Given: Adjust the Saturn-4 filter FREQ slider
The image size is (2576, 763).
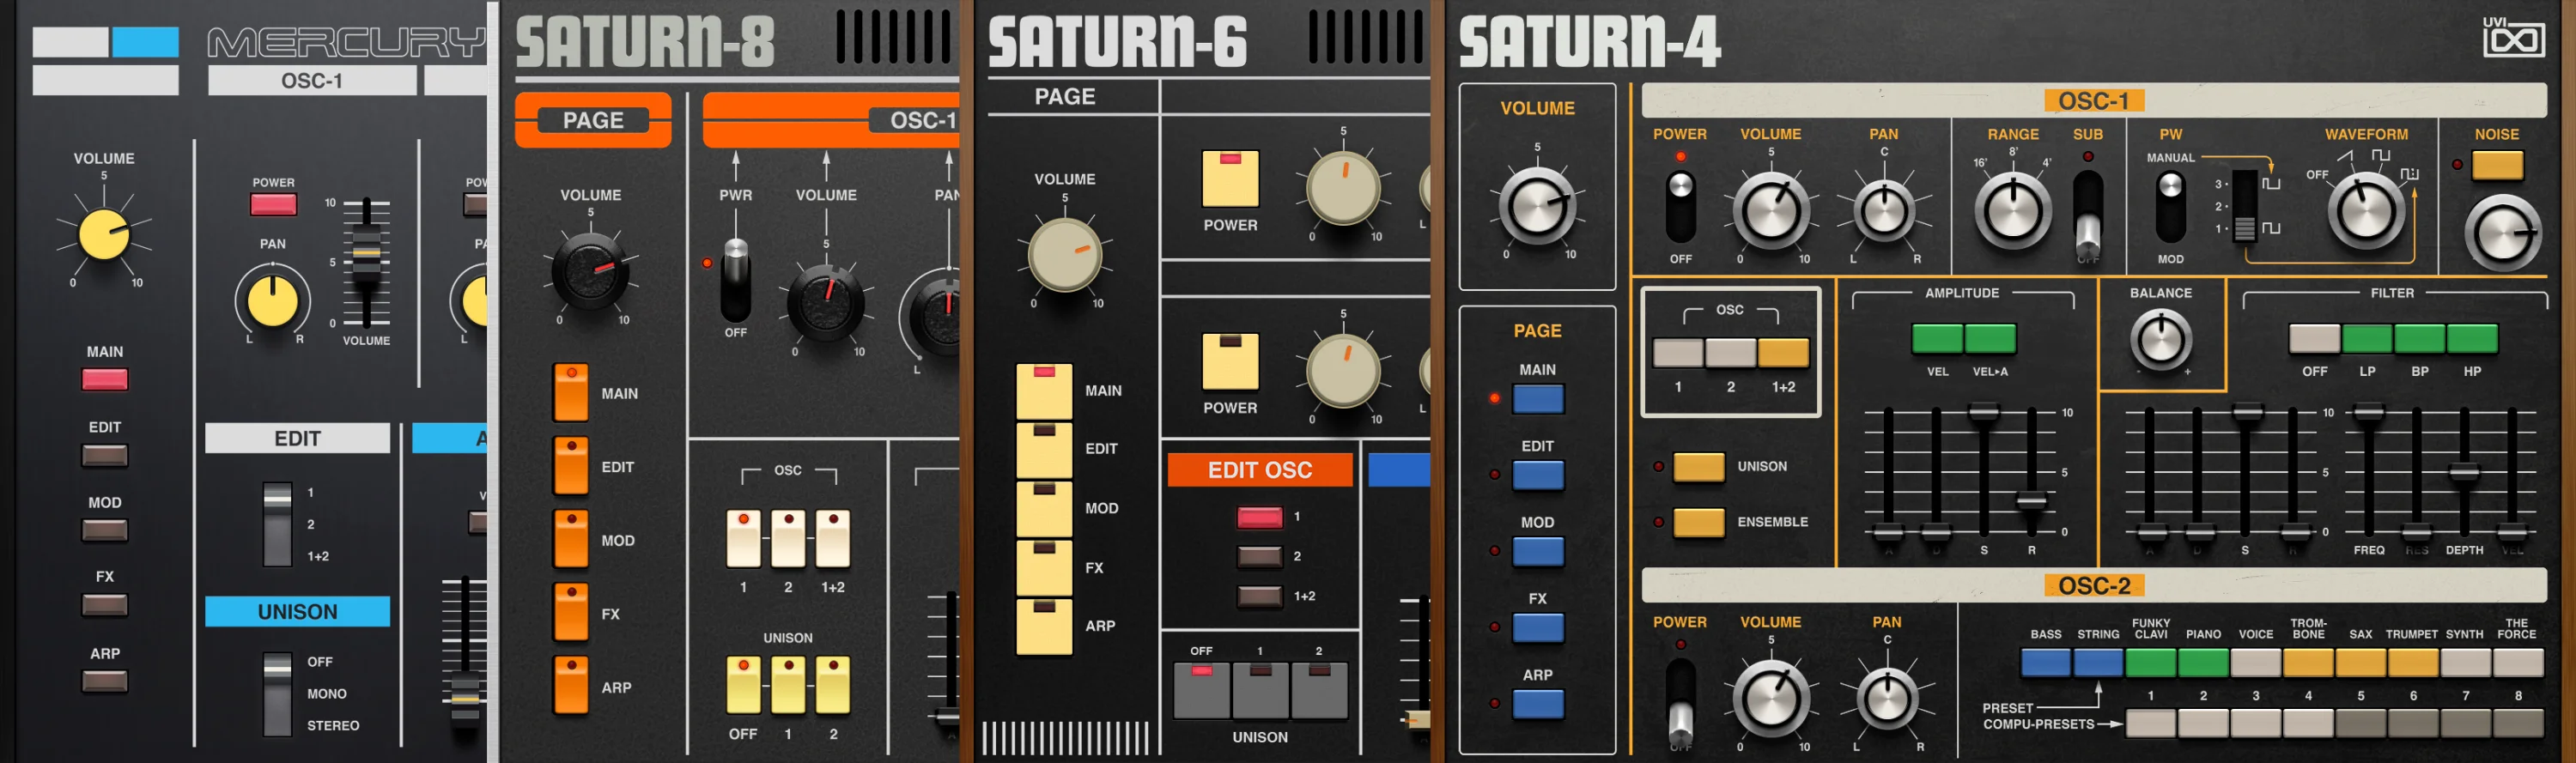Looking at the screenshot, I should click(2368, 412).
